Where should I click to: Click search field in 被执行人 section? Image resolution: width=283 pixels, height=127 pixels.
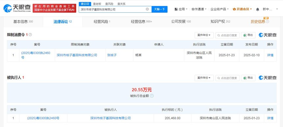227,78
